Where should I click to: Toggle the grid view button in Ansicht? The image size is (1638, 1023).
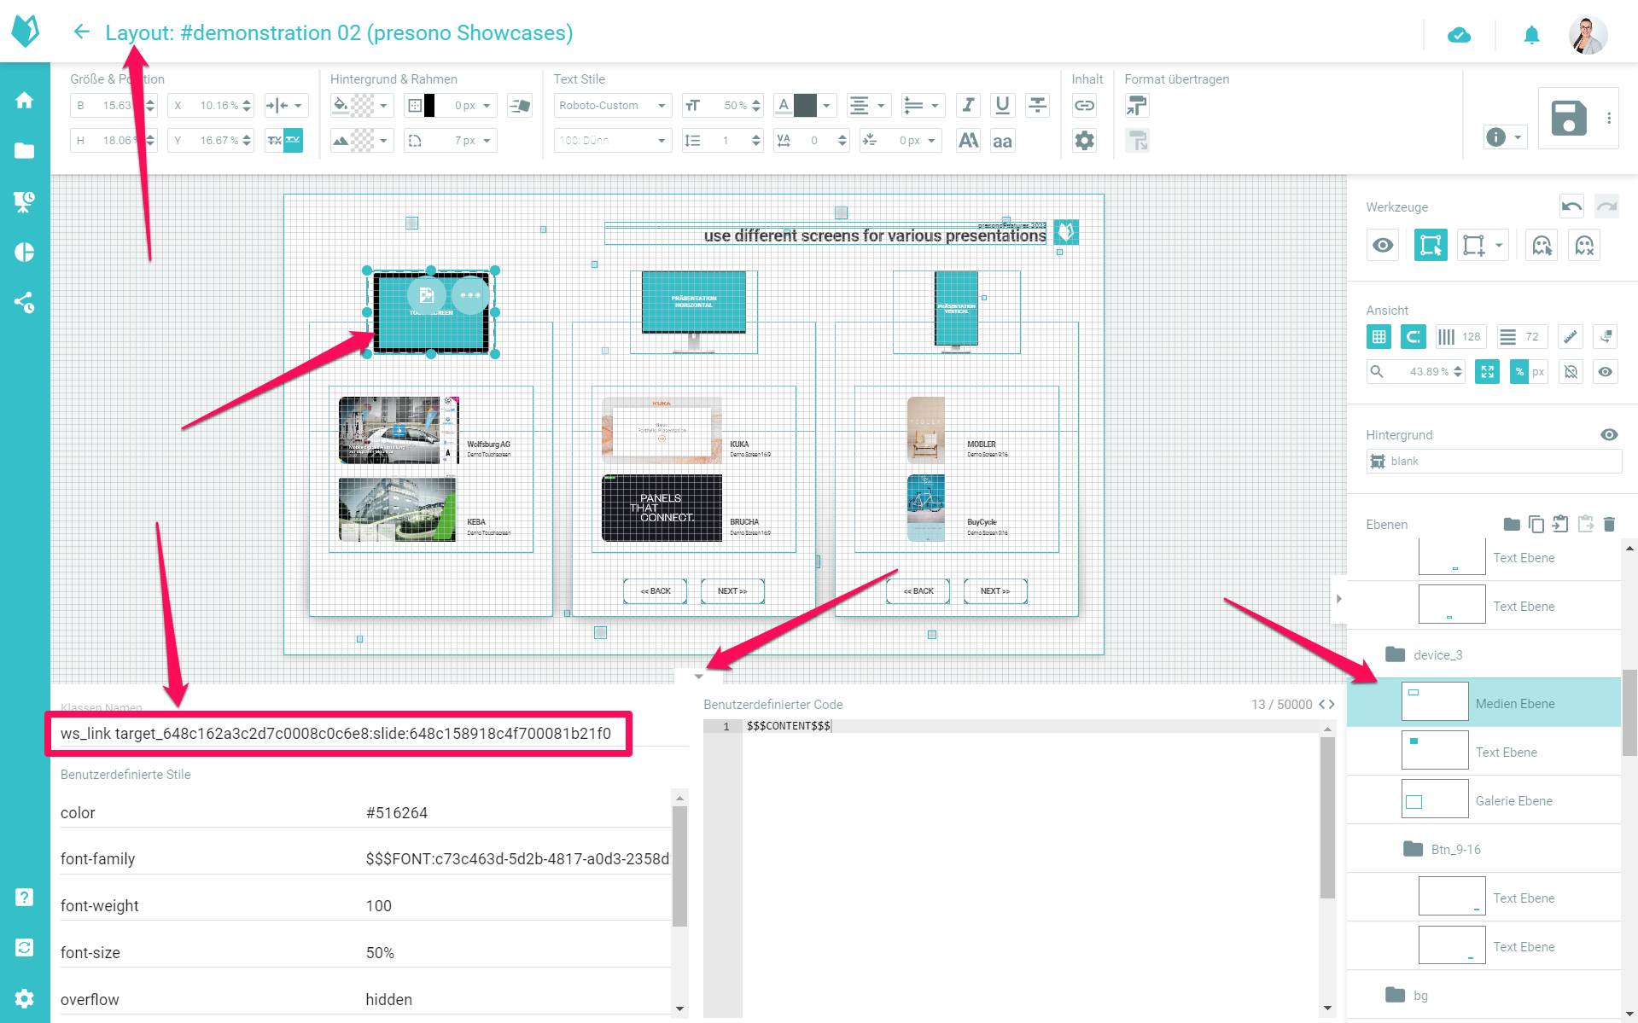(x=1379, y=337)
